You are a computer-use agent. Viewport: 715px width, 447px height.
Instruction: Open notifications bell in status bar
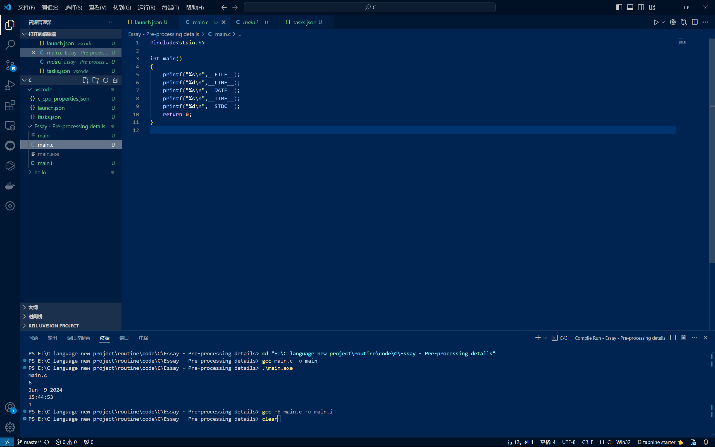[706, 442]
